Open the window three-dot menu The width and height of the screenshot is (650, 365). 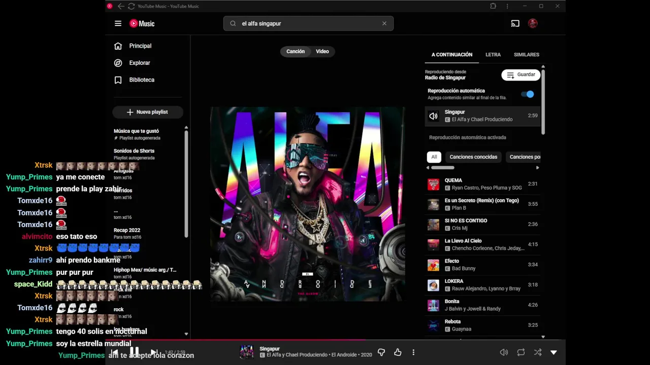[507, 6]
